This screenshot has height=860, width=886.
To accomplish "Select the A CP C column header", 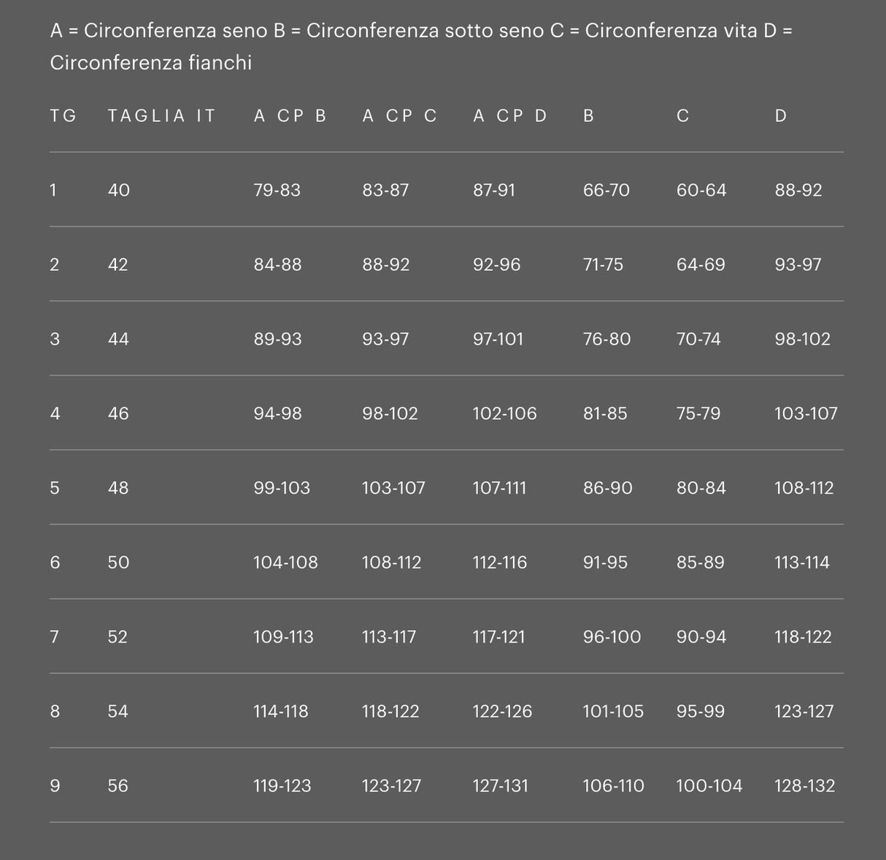I will (399, 116).
